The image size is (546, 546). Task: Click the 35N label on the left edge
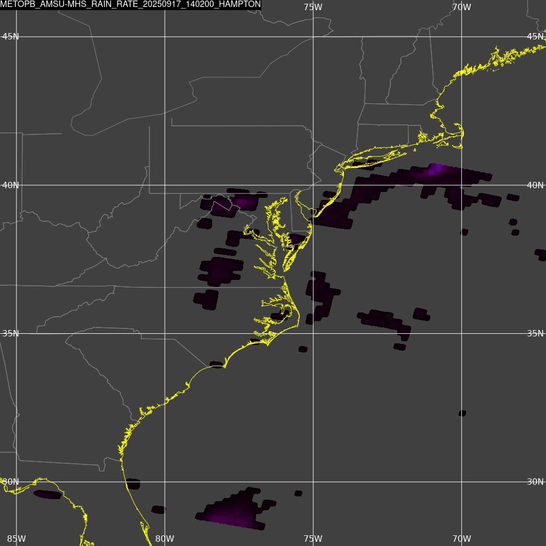pos(11,334)
